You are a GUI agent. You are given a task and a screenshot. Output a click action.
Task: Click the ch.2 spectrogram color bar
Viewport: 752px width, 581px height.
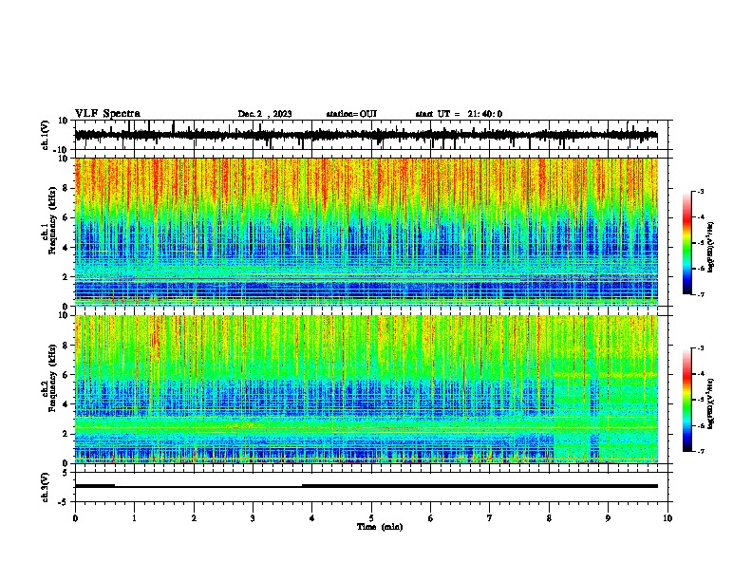point(687,400)
